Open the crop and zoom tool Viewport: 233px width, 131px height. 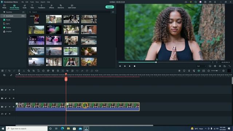pyautogui.click(x=33, y=71)
